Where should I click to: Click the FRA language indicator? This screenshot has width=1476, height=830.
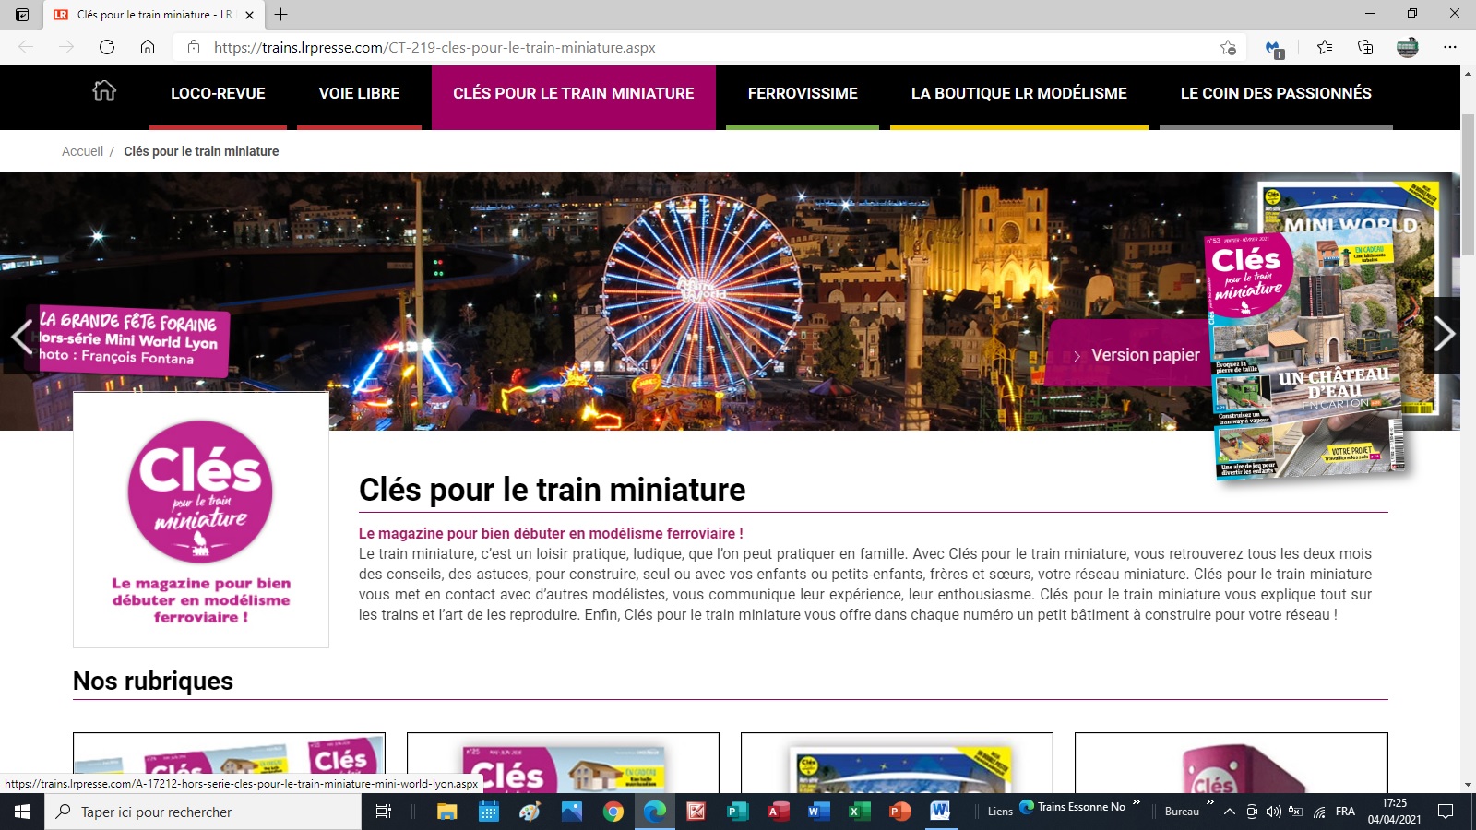point(1345,812)
